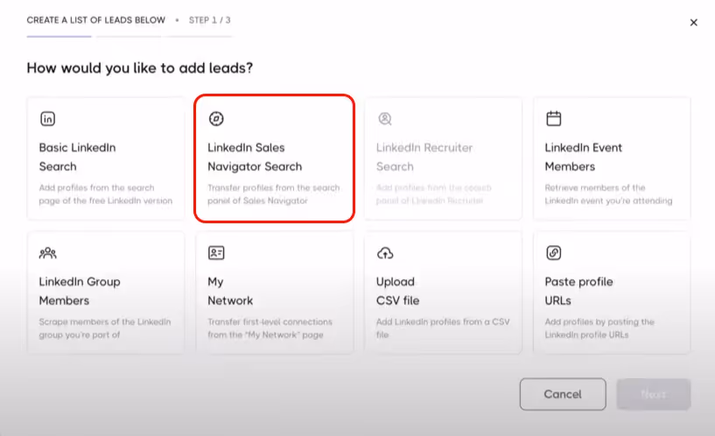Image resolution: width=715 pixels, height=436 pixels.
Task: Select the LinkedIn Event Members title
Action: (583, 157)
